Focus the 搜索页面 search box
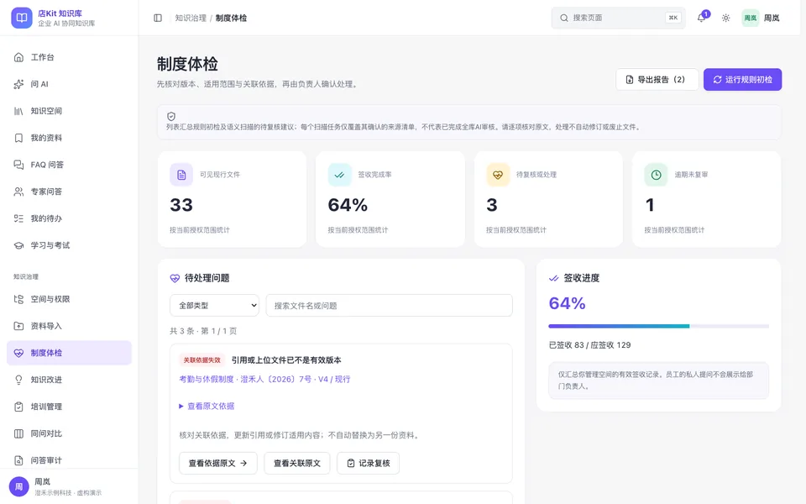 coord(618,18)
